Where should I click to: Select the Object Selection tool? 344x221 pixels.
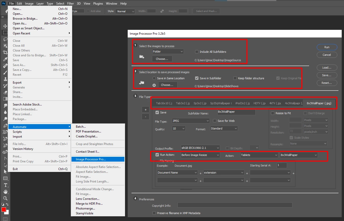[5, 46]
